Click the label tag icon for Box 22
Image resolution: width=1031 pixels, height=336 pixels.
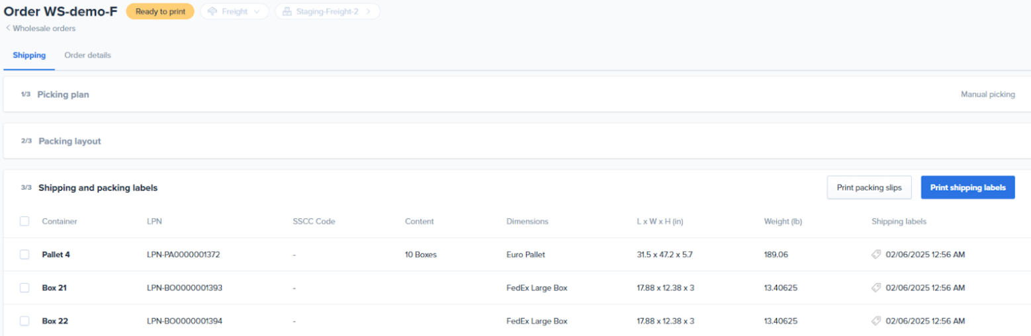click(876, 321)
